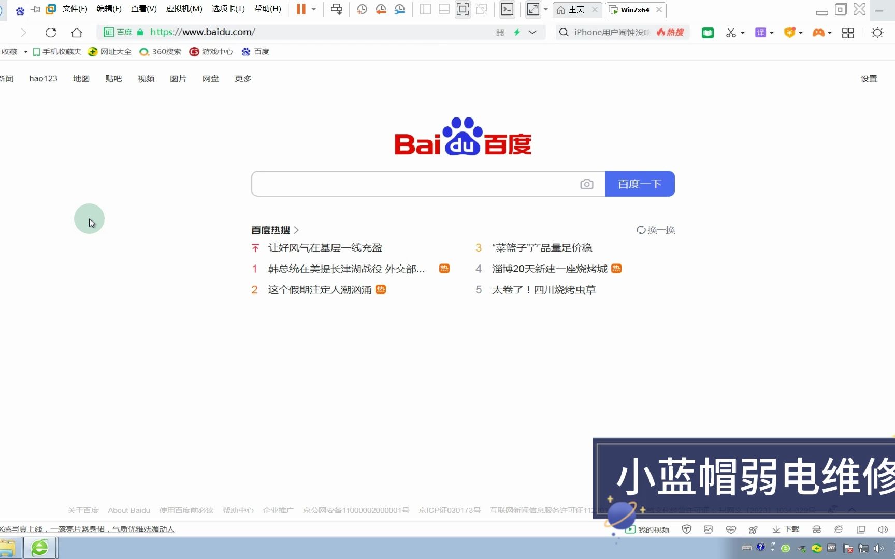Screen dimensions: 895x559
Task: Toggle the brightness night mode icon
Action: click(877, 33)
